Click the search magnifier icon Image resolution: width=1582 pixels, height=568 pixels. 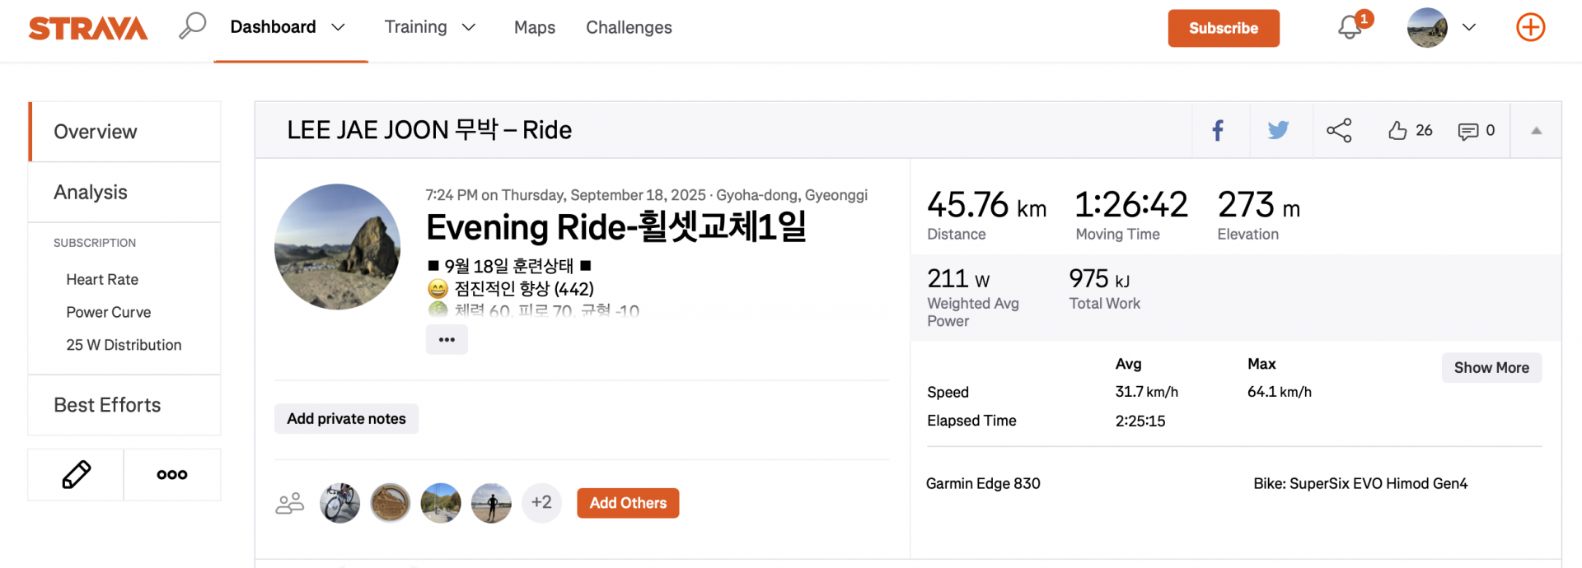coord(192,26)
